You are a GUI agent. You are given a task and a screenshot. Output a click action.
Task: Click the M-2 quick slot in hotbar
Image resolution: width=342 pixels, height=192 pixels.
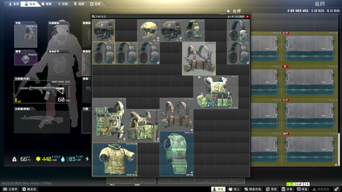click(112, 180)
